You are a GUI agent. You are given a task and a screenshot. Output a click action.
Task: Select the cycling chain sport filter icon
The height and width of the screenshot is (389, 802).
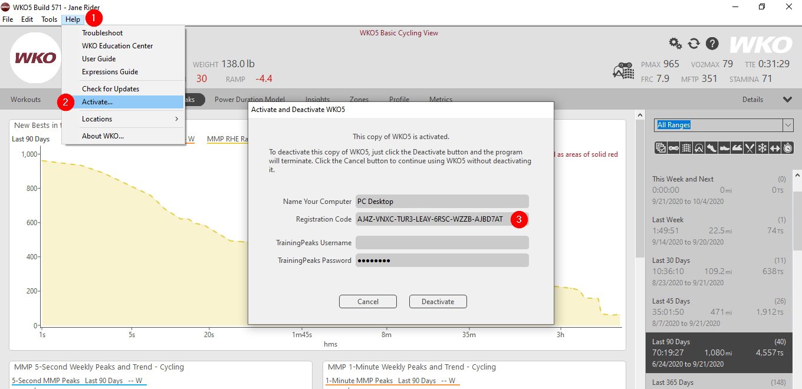click(x=673, y=148)
